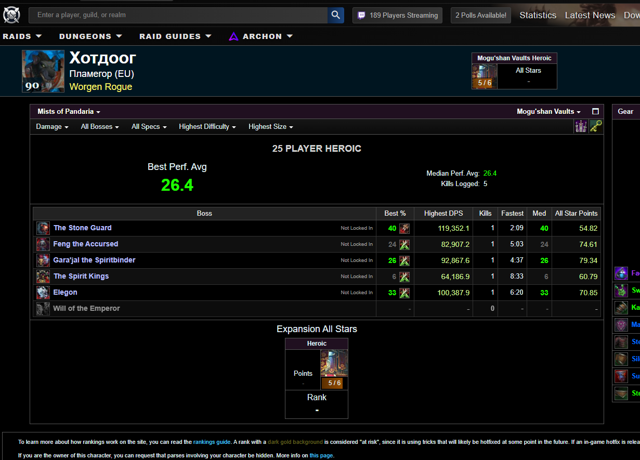This screenshot has height=460, width=640.
Task: Click the green claw gear item icon
Action: pos(621,291)
